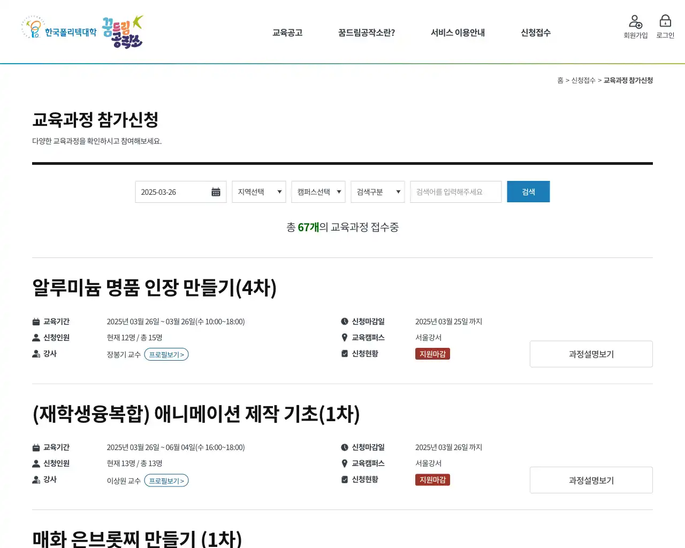The width and height of the screenshot is (685, 548).
Task: Open 장봉기 교수 프로필보기 link
Action: pyautogui.click(x=166, y=355)
